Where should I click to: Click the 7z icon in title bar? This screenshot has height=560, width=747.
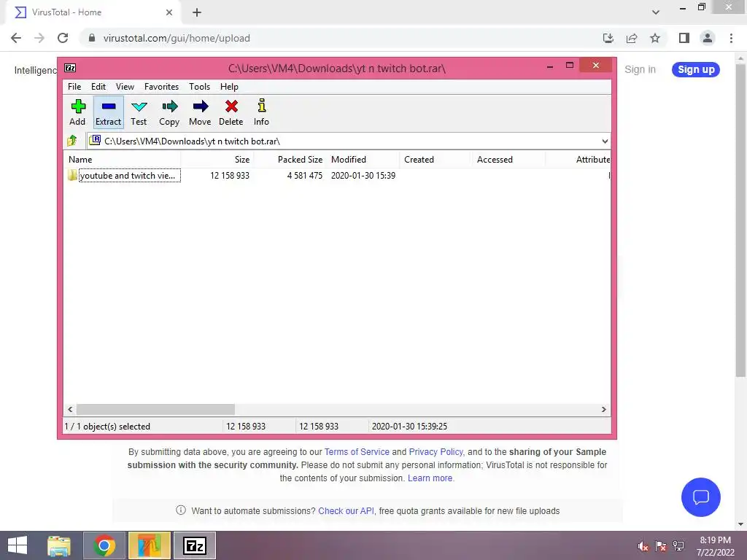(70, 68)
